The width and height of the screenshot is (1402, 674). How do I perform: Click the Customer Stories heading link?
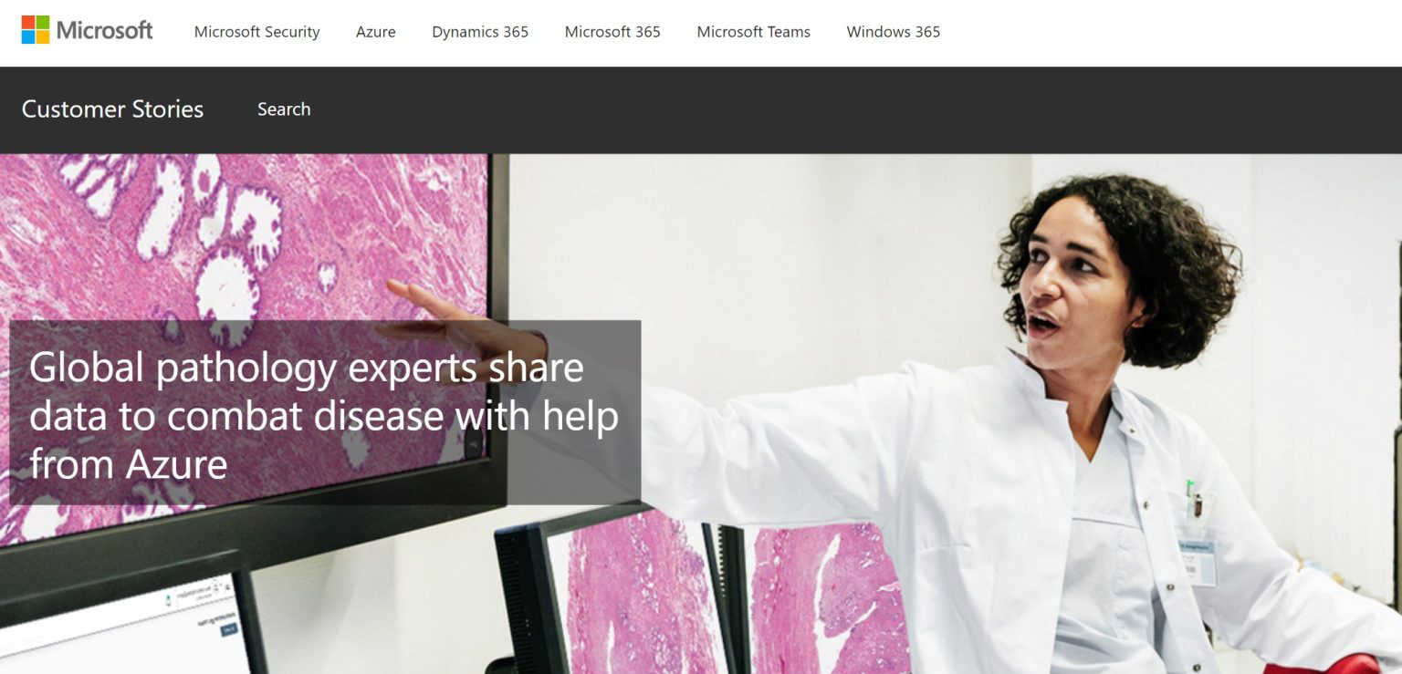tap(112, 109)
